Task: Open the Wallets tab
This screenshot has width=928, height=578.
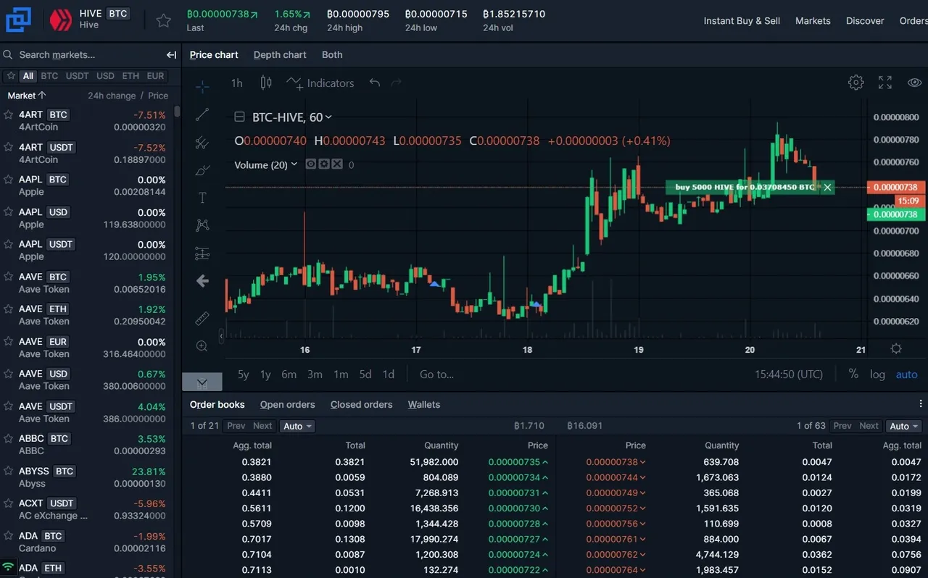Action: [424, 405]
